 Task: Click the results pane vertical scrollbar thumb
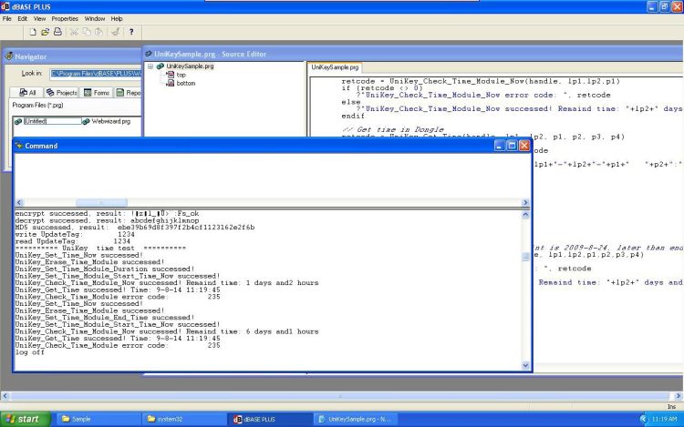click(525, 257)
